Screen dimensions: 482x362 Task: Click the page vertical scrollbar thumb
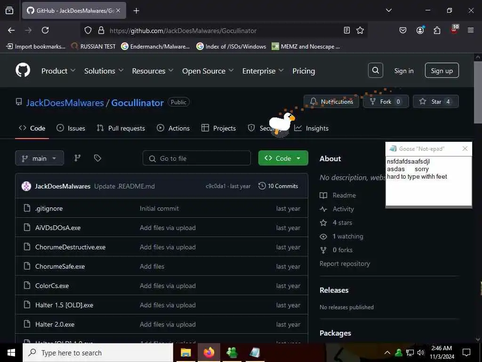click(x=478, y=92)
